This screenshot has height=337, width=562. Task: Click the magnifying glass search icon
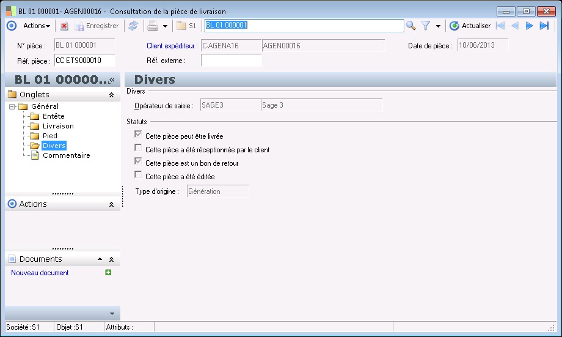click(x=411, y=26)
